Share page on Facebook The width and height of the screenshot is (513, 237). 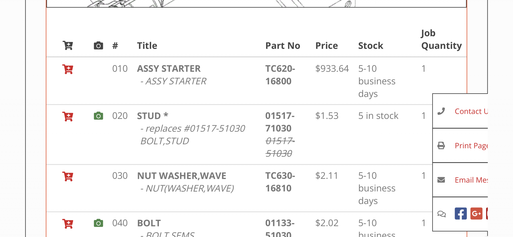coord(461,213)
